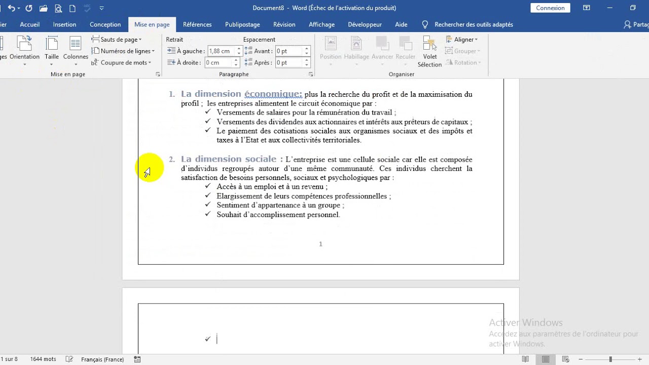
Task: Click the page count '1 sur 8' status
Action: click(9, 359)
